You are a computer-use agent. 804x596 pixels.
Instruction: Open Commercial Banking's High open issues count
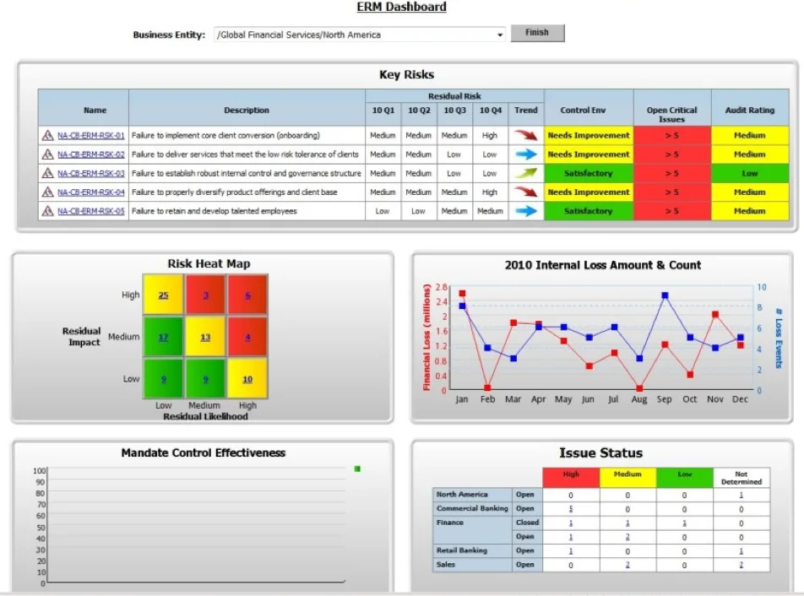571,509
